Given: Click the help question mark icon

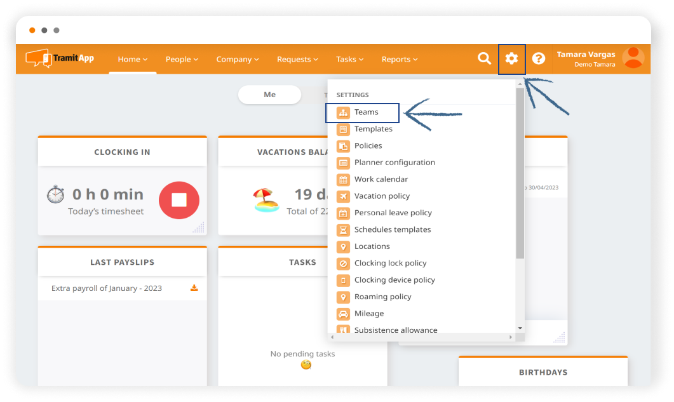Looking at the screenshot, I should point(539,59).
